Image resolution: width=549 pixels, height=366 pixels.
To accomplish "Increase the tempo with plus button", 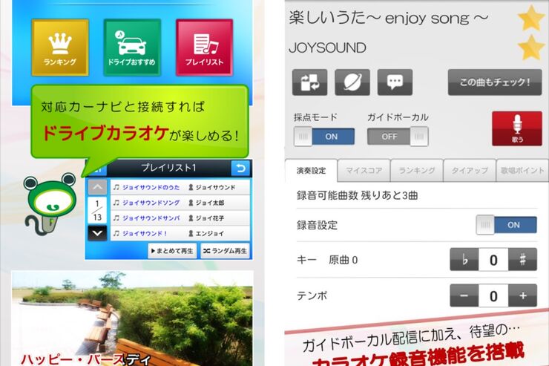I will coord(522,295).
